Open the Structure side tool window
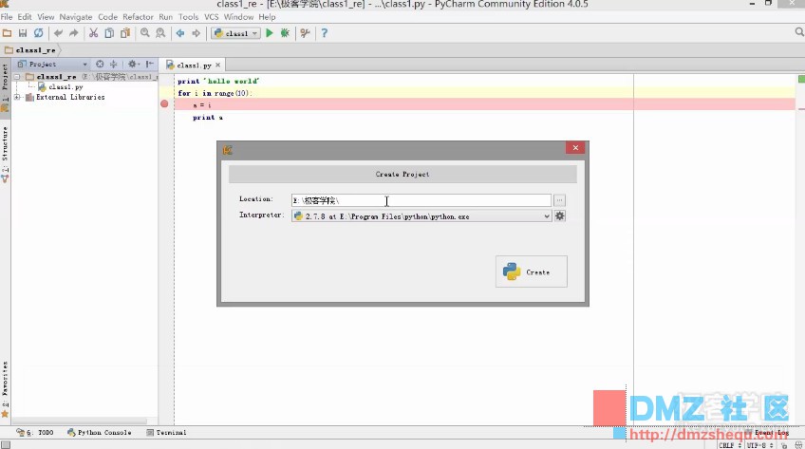The height and width of the screenshot is (449, 805). click(5, 154)
